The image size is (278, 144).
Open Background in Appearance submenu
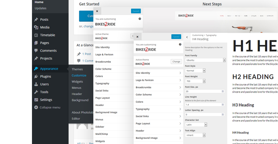click(x=80, y=100)
